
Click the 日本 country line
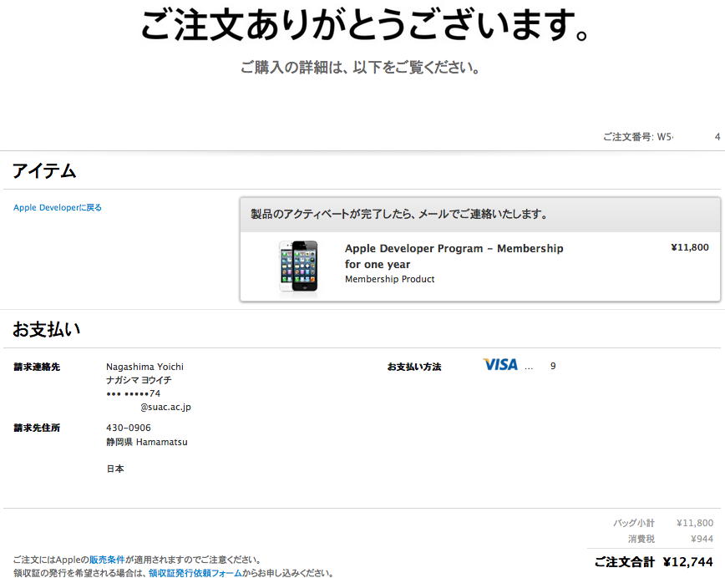click(115, 469)
